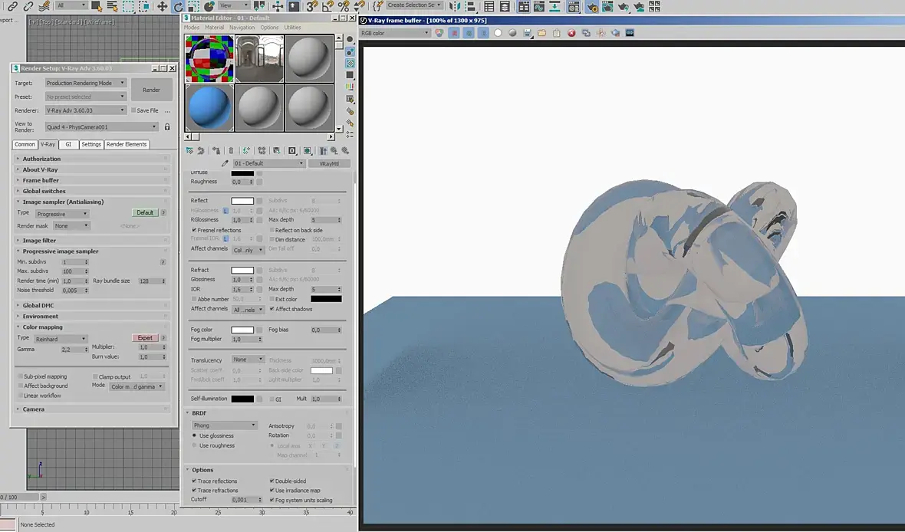Open RGB color channel dropdown in frame buffer
Screen dimensions: 905x532
(395, 33)
